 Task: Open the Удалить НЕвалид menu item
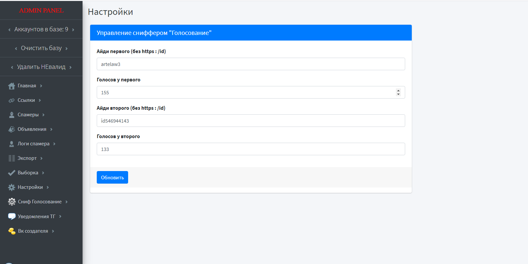coord(41,67)
